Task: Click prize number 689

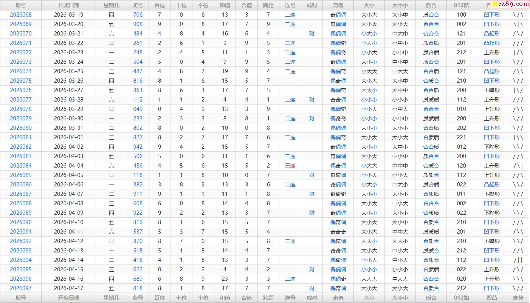Action: click(138, 279)
